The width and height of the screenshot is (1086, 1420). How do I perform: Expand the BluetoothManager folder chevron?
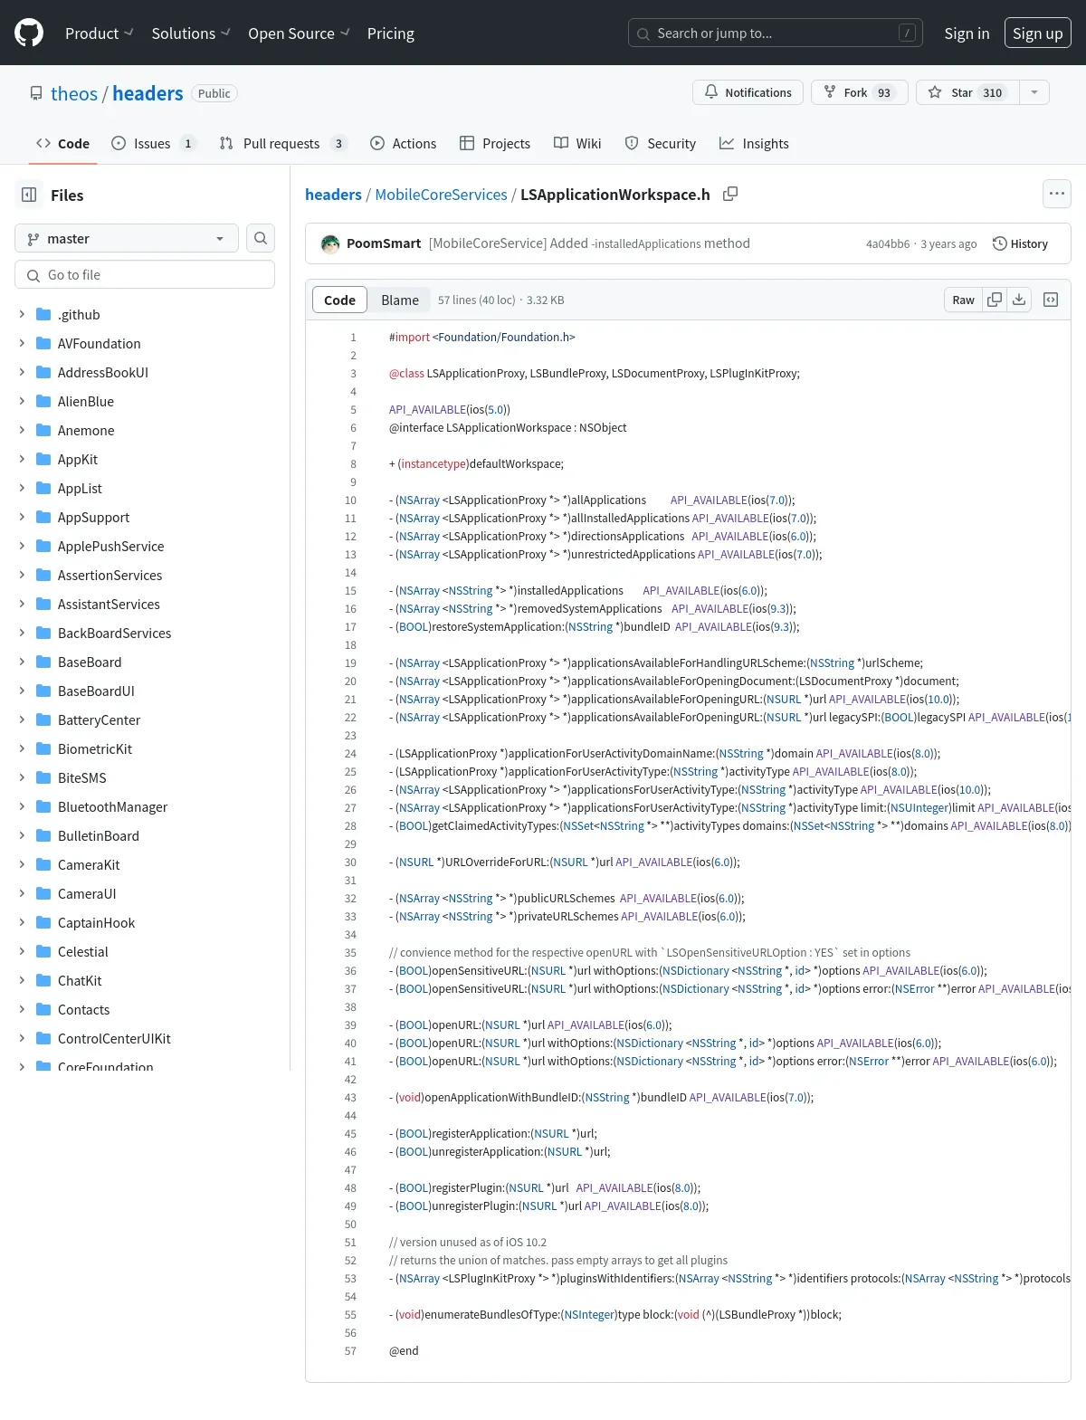[22, 806]
